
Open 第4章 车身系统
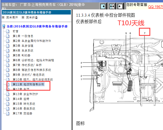coord(23,50)
